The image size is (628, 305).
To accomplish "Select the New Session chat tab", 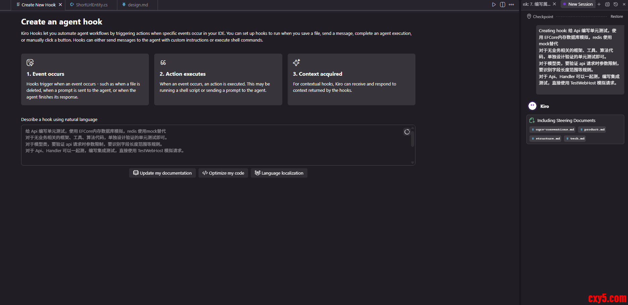I will 580,4.
